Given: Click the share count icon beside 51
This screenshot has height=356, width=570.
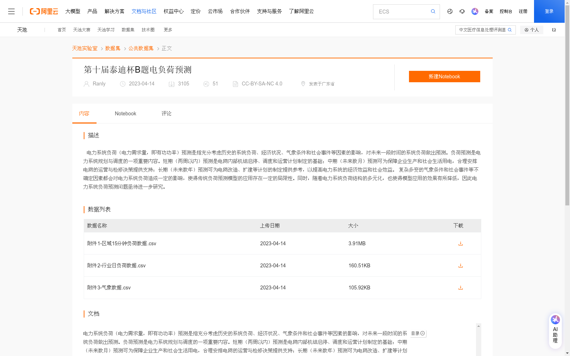Looking at the screenshot, I should 206,84.
